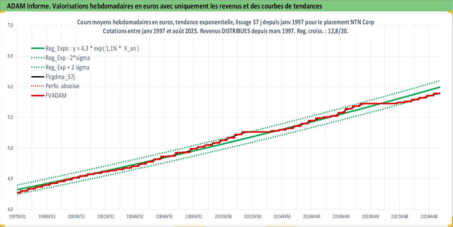Click x-axis label 2018W49
453x227 pixels.
point(341,216)
